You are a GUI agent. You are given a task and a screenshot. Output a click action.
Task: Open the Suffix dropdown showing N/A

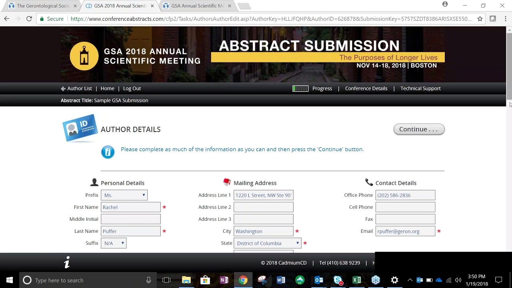tap(114, 243)
